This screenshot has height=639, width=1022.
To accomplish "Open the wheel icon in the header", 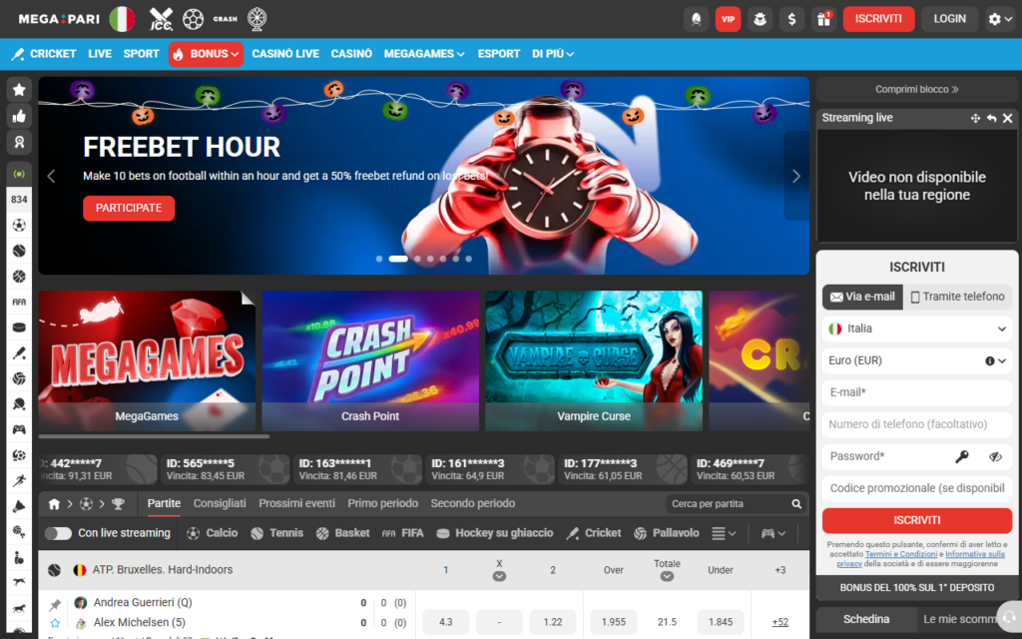I will [x=257, y=19].
